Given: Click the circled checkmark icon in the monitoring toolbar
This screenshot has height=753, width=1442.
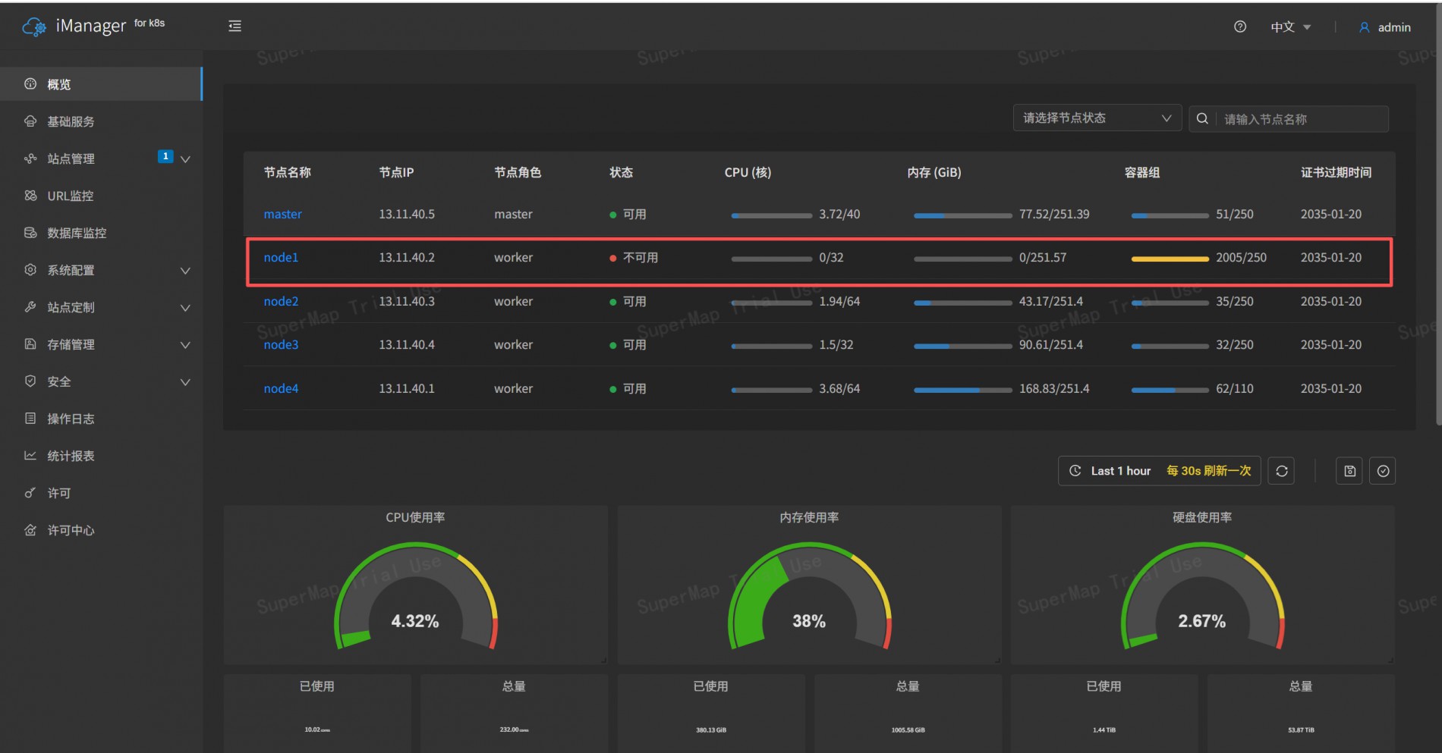Looking at the screenshot, I should click(x=1383, y=471).
